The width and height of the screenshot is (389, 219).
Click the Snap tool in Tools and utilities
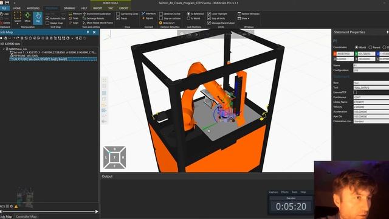tap(74, 18)
